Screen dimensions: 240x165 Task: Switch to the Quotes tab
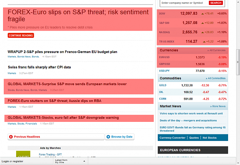(194, 138)
